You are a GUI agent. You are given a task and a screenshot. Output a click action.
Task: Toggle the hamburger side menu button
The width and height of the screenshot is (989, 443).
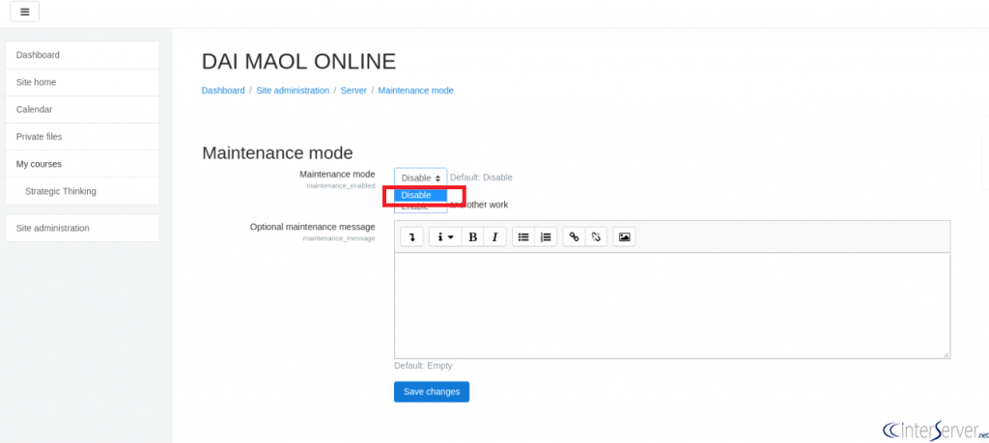(24, 12)
